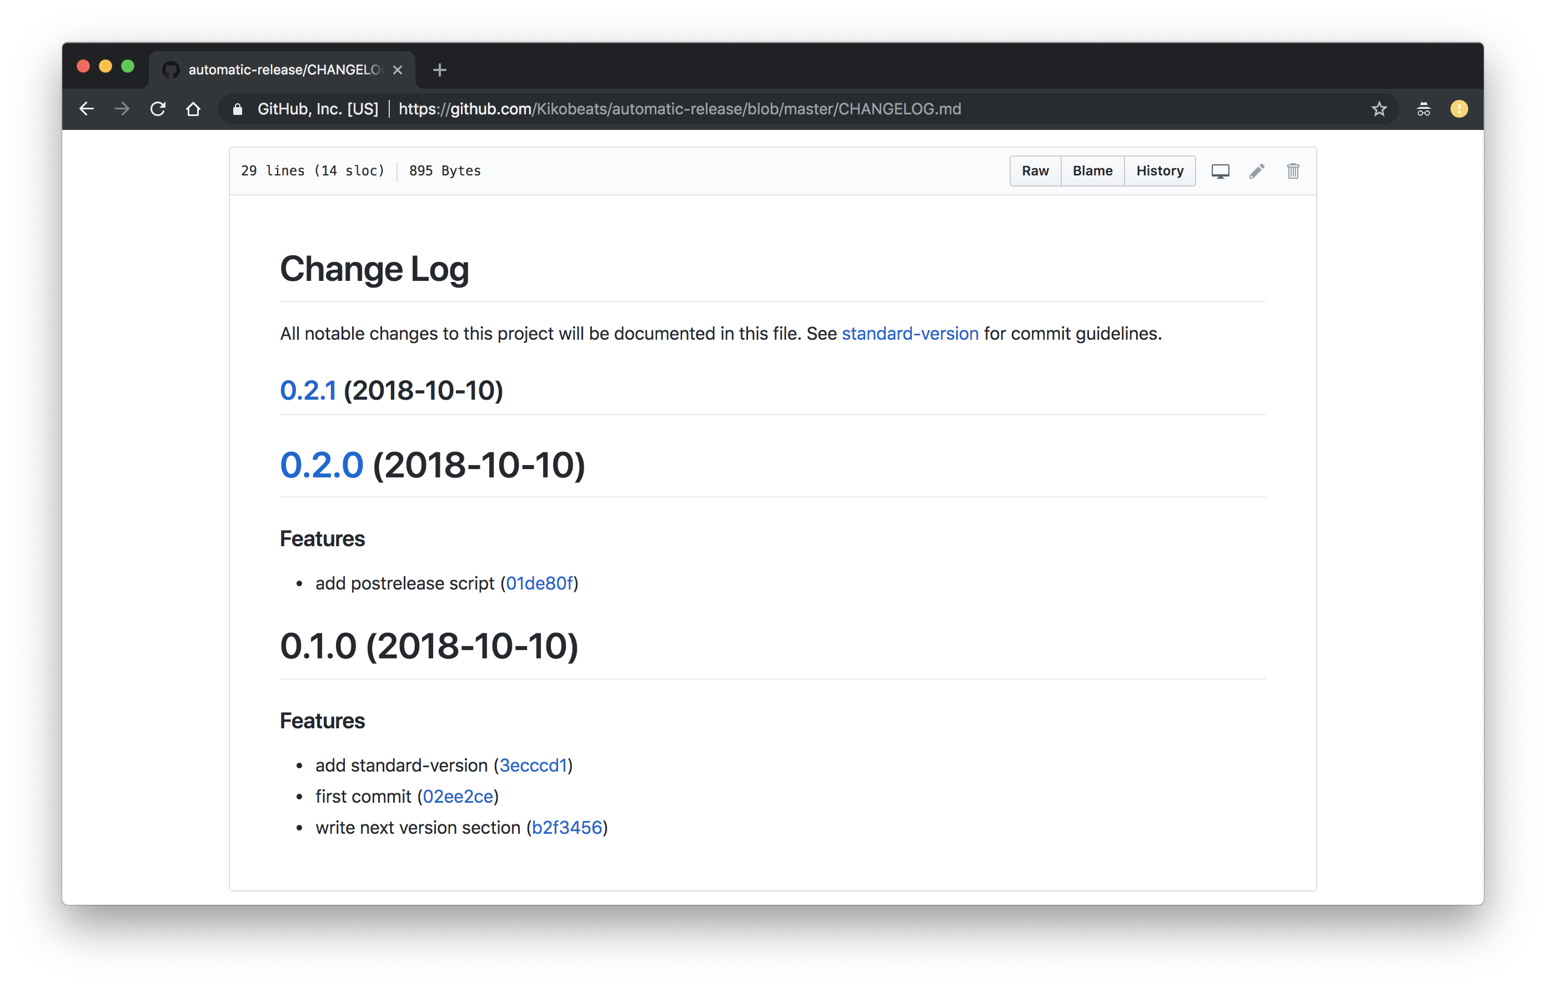Open a new browser tab
This screenshot has width=1546, height=987.
[x=439, y=70]
